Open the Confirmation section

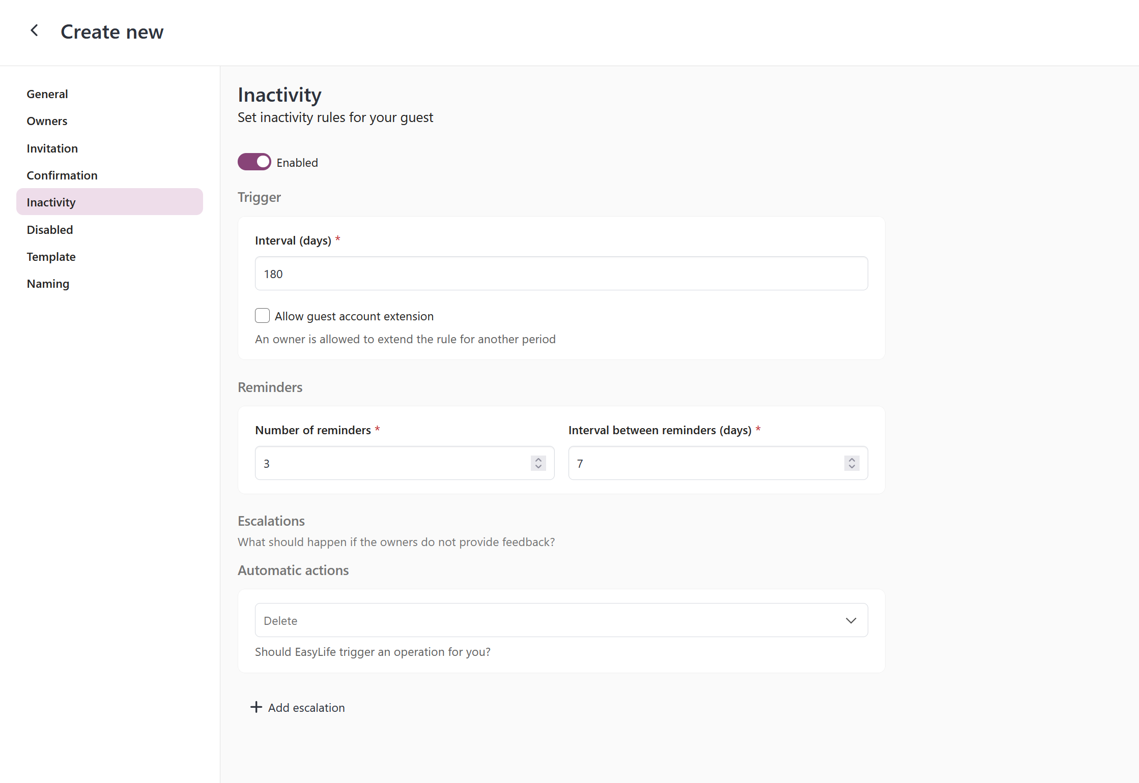[62, 175]
